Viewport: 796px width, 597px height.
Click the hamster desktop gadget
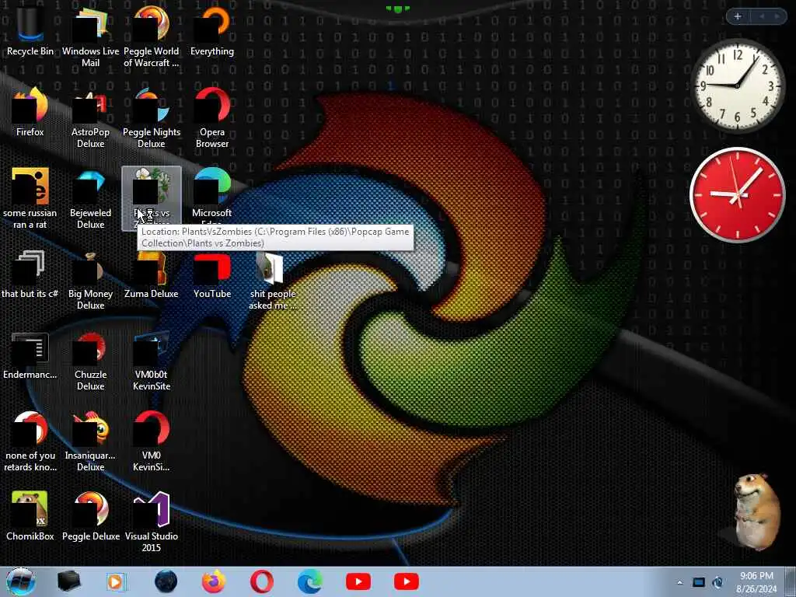click(x=756, y=511)
